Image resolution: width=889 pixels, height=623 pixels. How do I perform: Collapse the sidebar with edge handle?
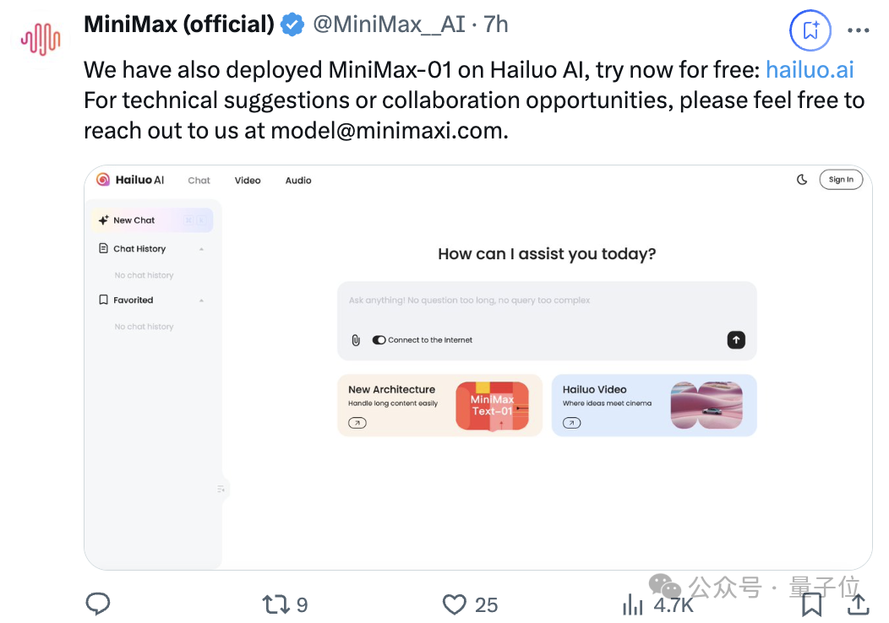coord(221,489)
